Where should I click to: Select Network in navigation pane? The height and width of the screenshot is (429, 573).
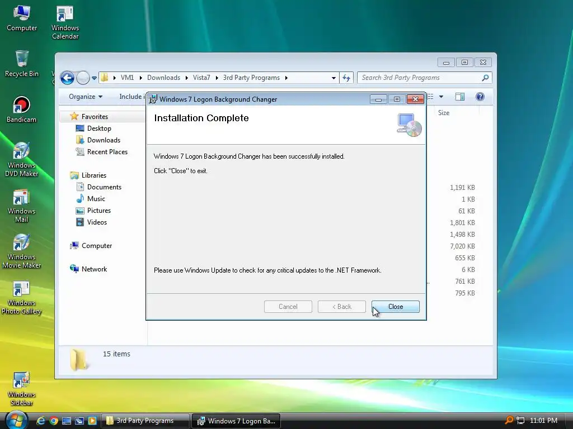[x=94, y=269]
